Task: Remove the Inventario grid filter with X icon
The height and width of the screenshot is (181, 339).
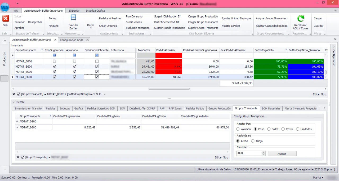Action: 14,94
